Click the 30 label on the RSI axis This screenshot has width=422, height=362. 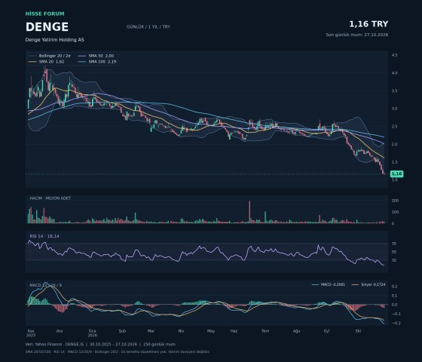pyautogui.click(x=394, y=260)
